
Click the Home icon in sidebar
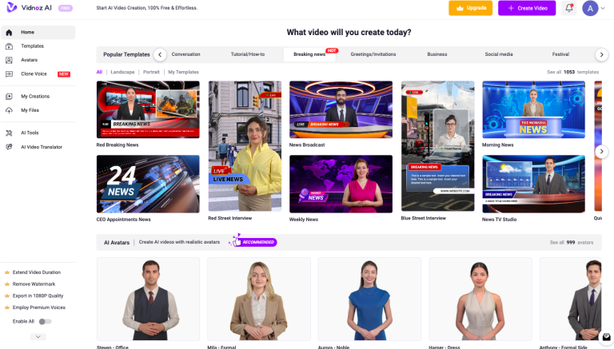9,33
